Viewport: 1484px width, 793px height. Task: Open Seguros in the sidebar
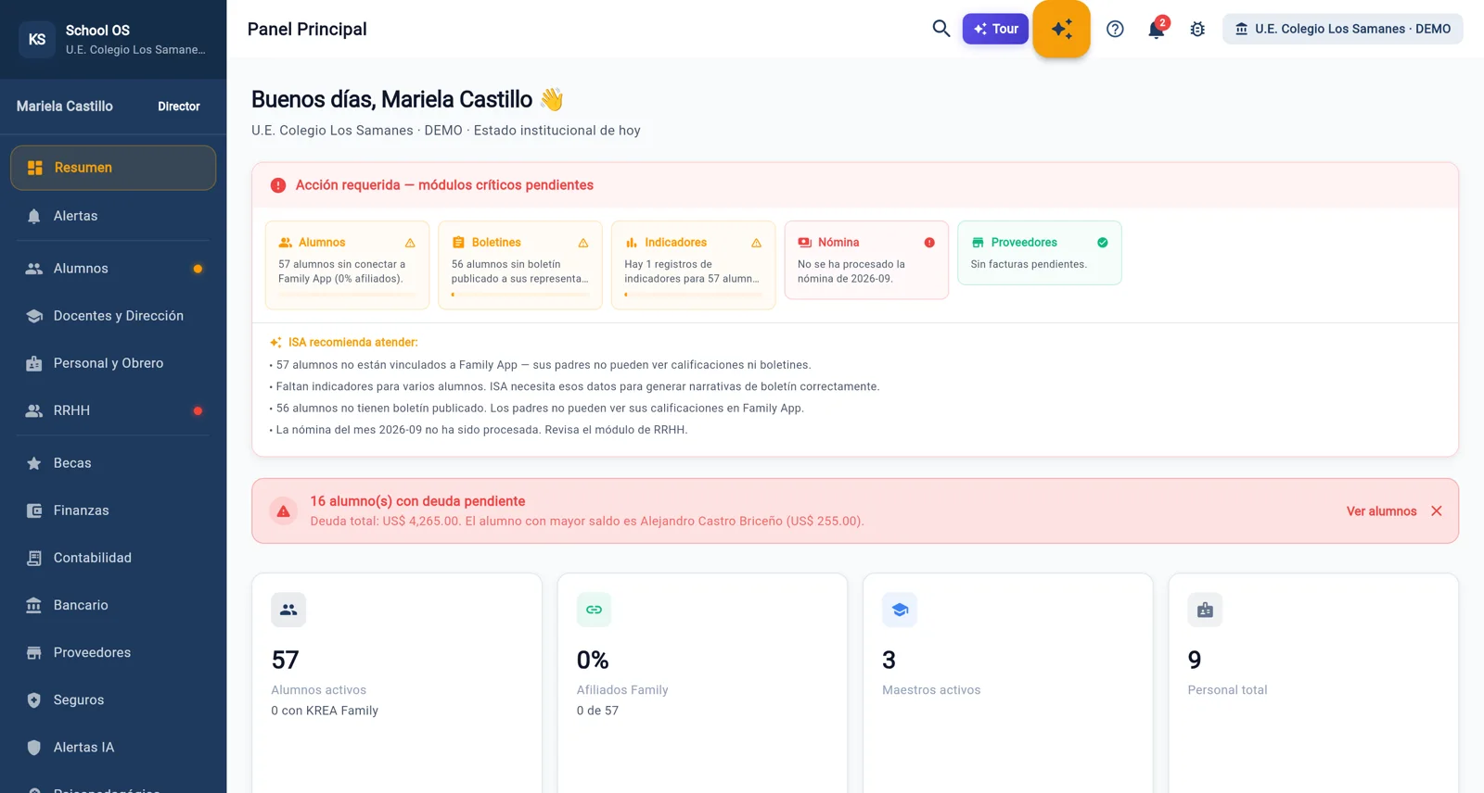(x=113, y=699)
